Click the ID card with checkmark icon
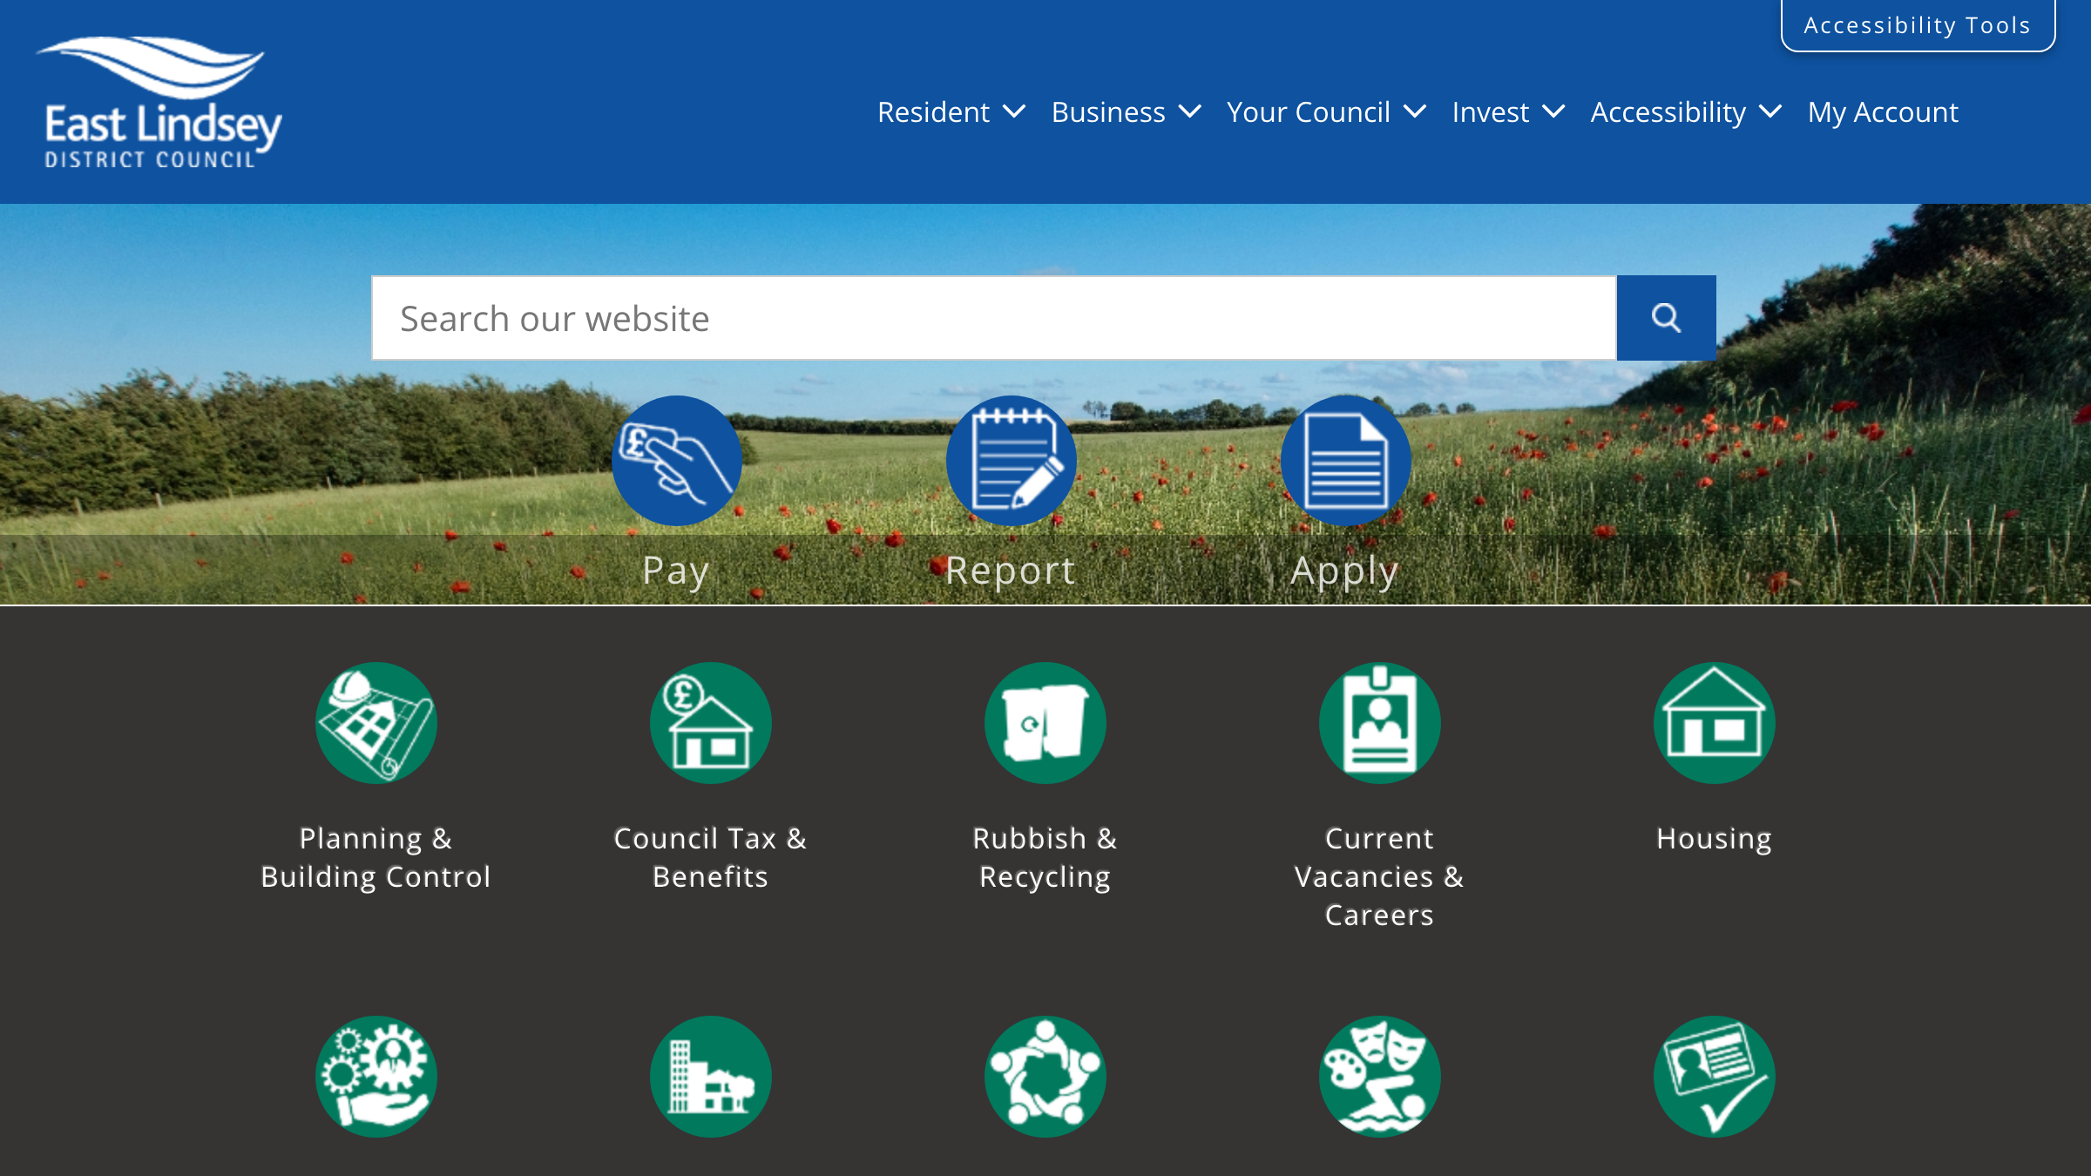Screen dimensions: 2091x1176 [x=1714, y=1076]
